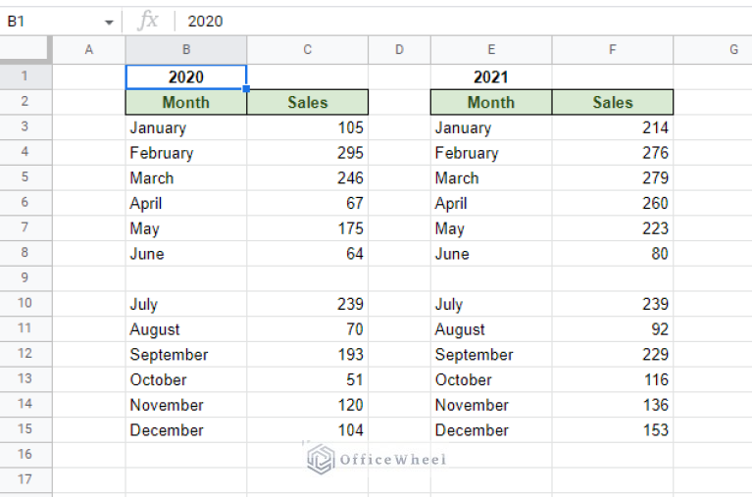Click the Name Box showing B1
The height and width of the screenshot is (497, 752).
click(49, 21)
